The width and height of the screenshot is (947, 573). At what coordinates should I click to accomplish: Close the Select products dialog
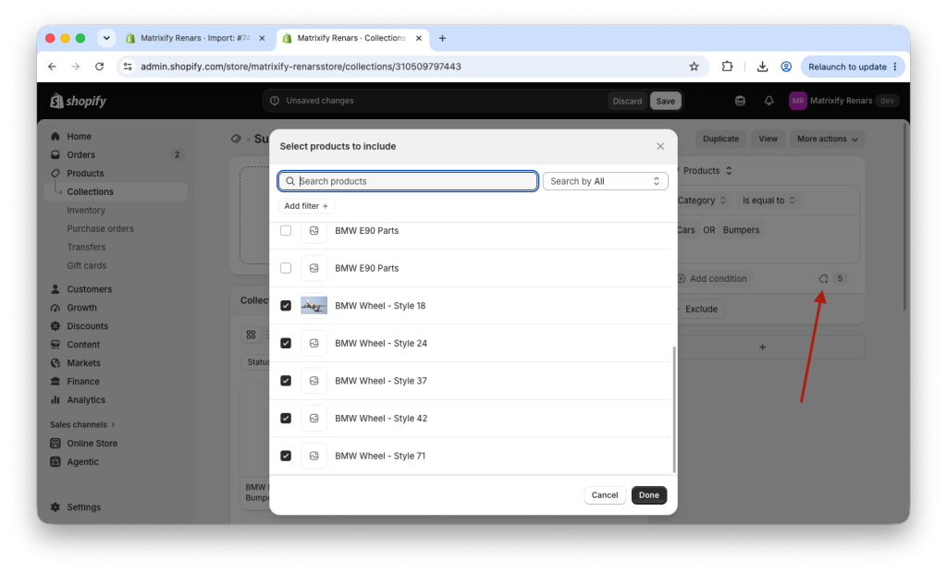pyautogui.click(x=660, y=146)
